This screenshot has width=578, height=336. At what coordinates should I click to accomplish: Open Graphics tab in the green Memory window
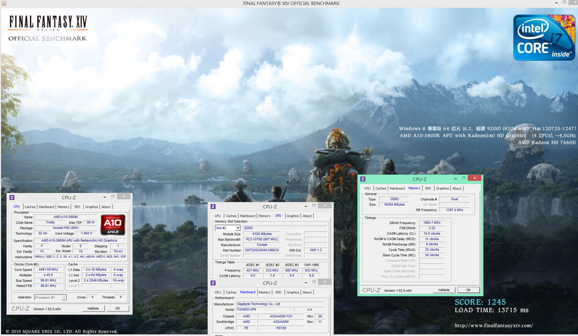[443, 188]
